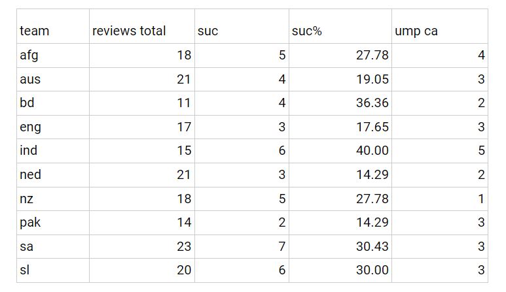Select the 'suc%' header cell

[340, 26]
